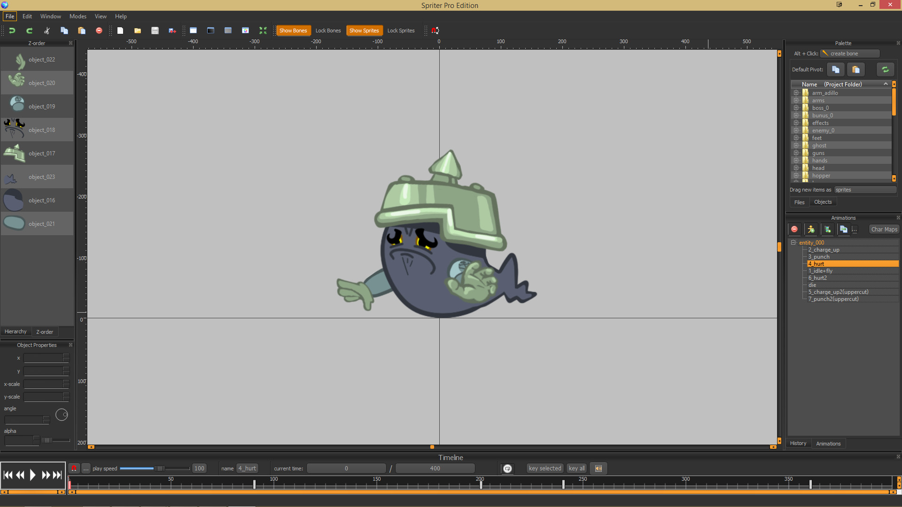
Task: Save the project with the save icon
Action: (155, 30)
